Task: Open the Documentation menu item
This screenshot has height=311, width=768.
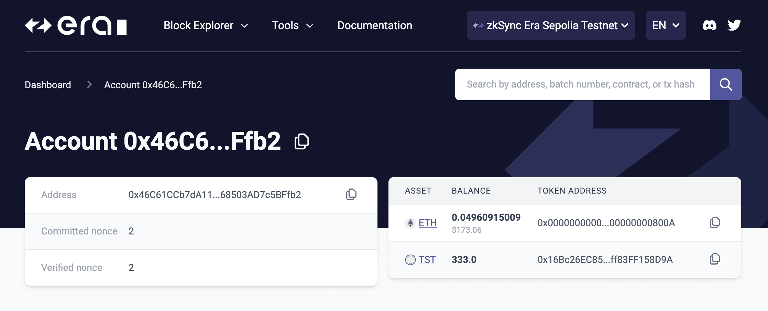Action: click(374, 25)
